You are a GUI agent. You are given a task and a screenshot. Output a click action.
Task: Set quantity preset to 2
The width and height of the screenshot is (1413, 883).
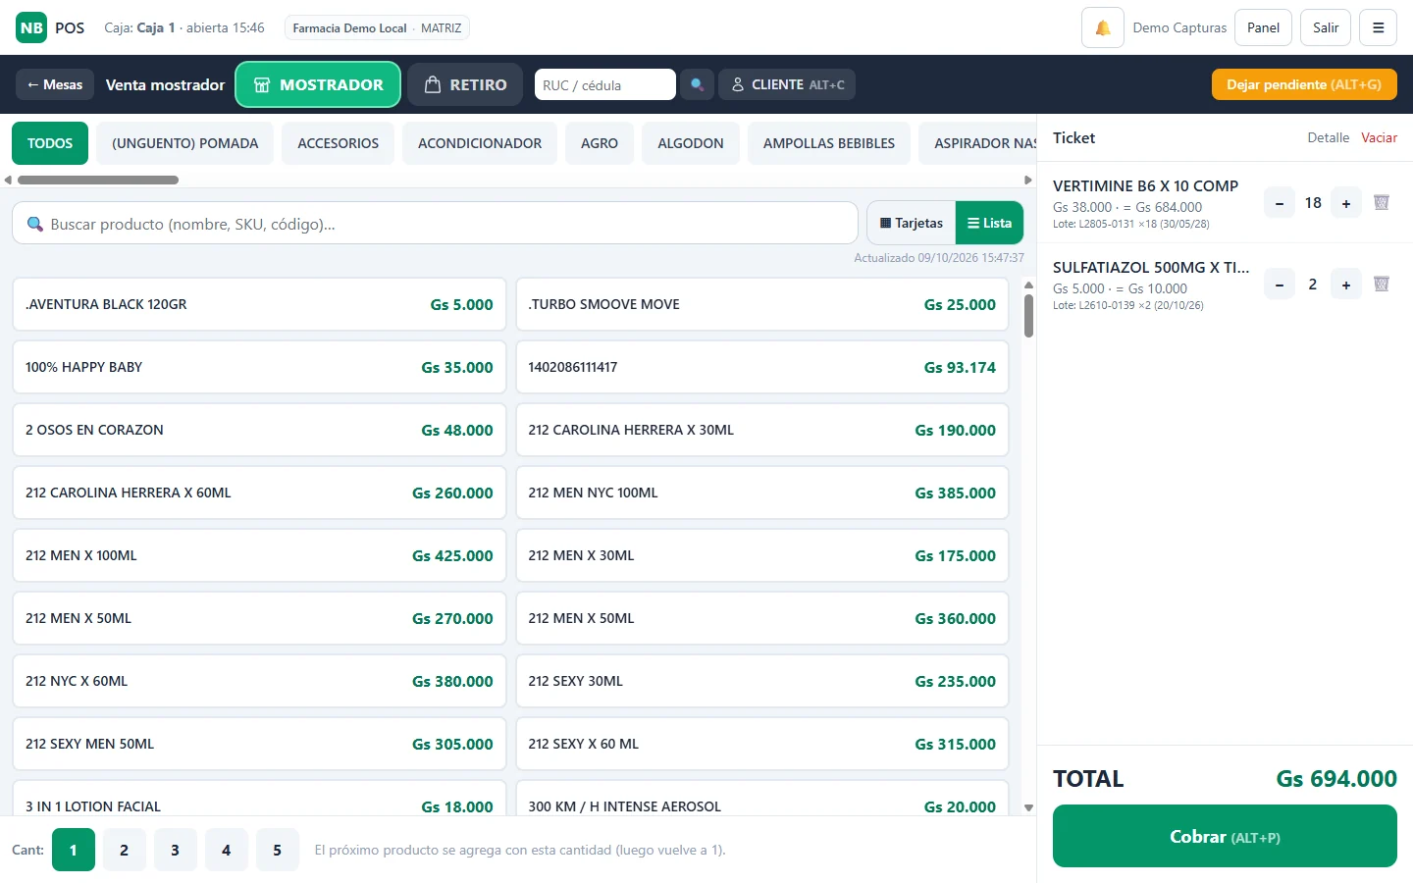click(124, 850)
